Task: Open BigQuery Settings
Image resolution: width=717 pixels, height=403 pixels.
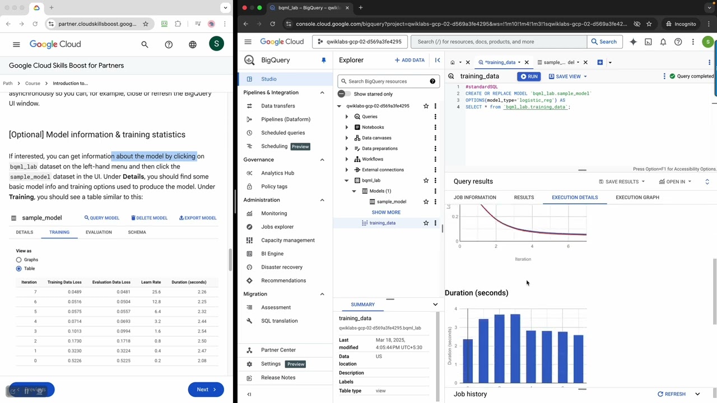Action: (x=271, y=364)
